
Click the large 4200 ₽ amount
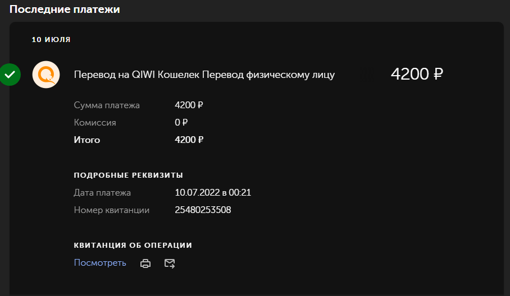tap(417, 74)
